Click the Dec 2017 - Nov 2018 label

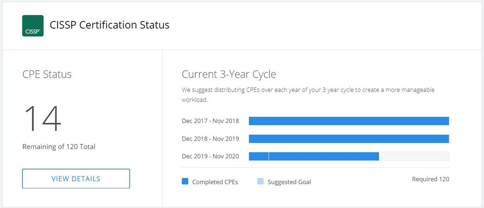[x=210, y=121]
